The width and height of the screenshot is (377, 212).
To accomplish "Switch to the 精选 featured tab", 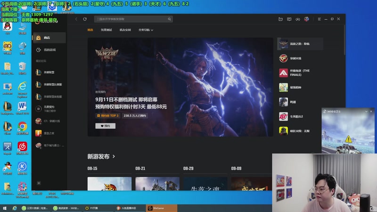I will pos(90,30).
